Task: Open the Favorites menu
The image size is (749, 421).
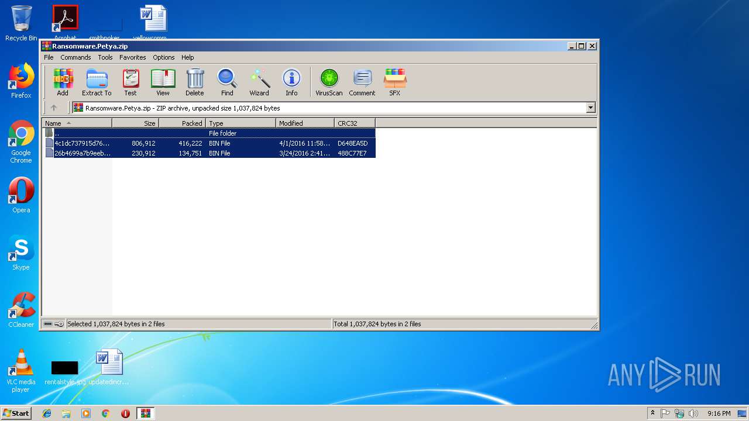Action: (x=133, y=57)
